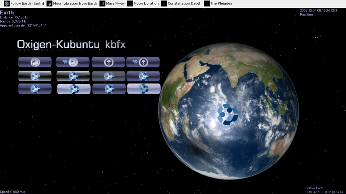Click the button showing only the leaf logo
This screenshot has width=346, height=194.
(35, 62)
